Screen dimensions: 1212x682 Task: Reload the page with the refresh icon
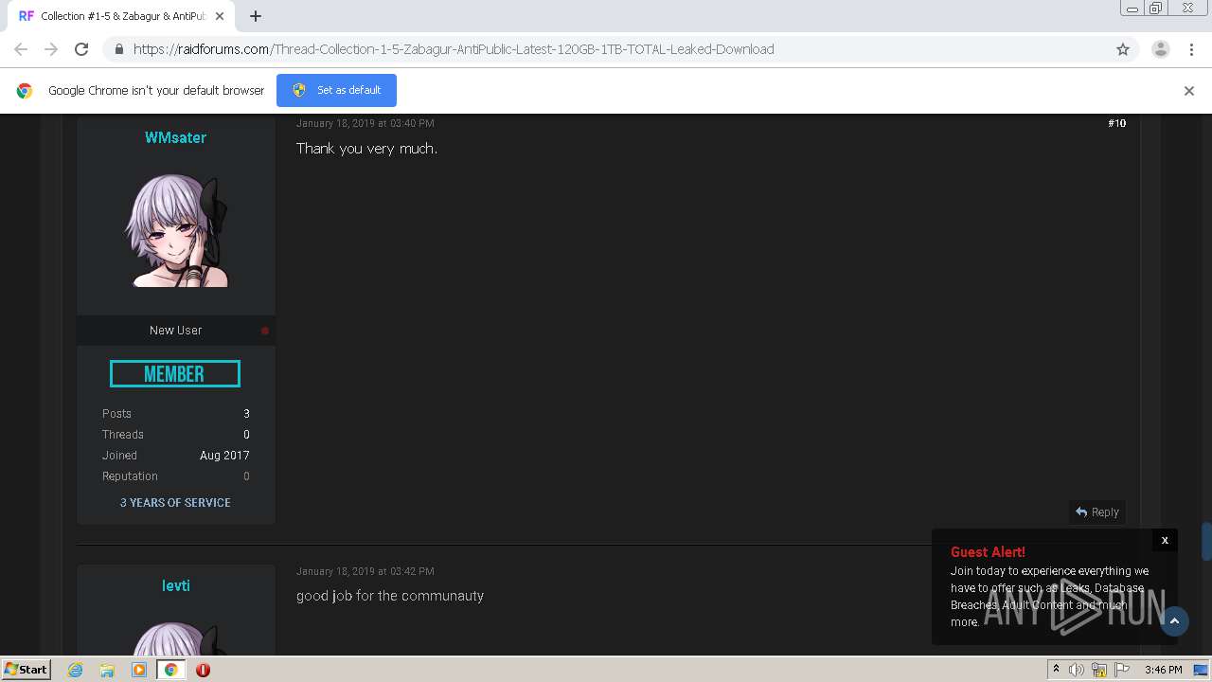pos(81,49)
